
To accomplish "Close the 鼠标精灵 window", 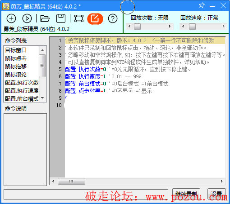I will pyautogui.click(x=223, y=6).
